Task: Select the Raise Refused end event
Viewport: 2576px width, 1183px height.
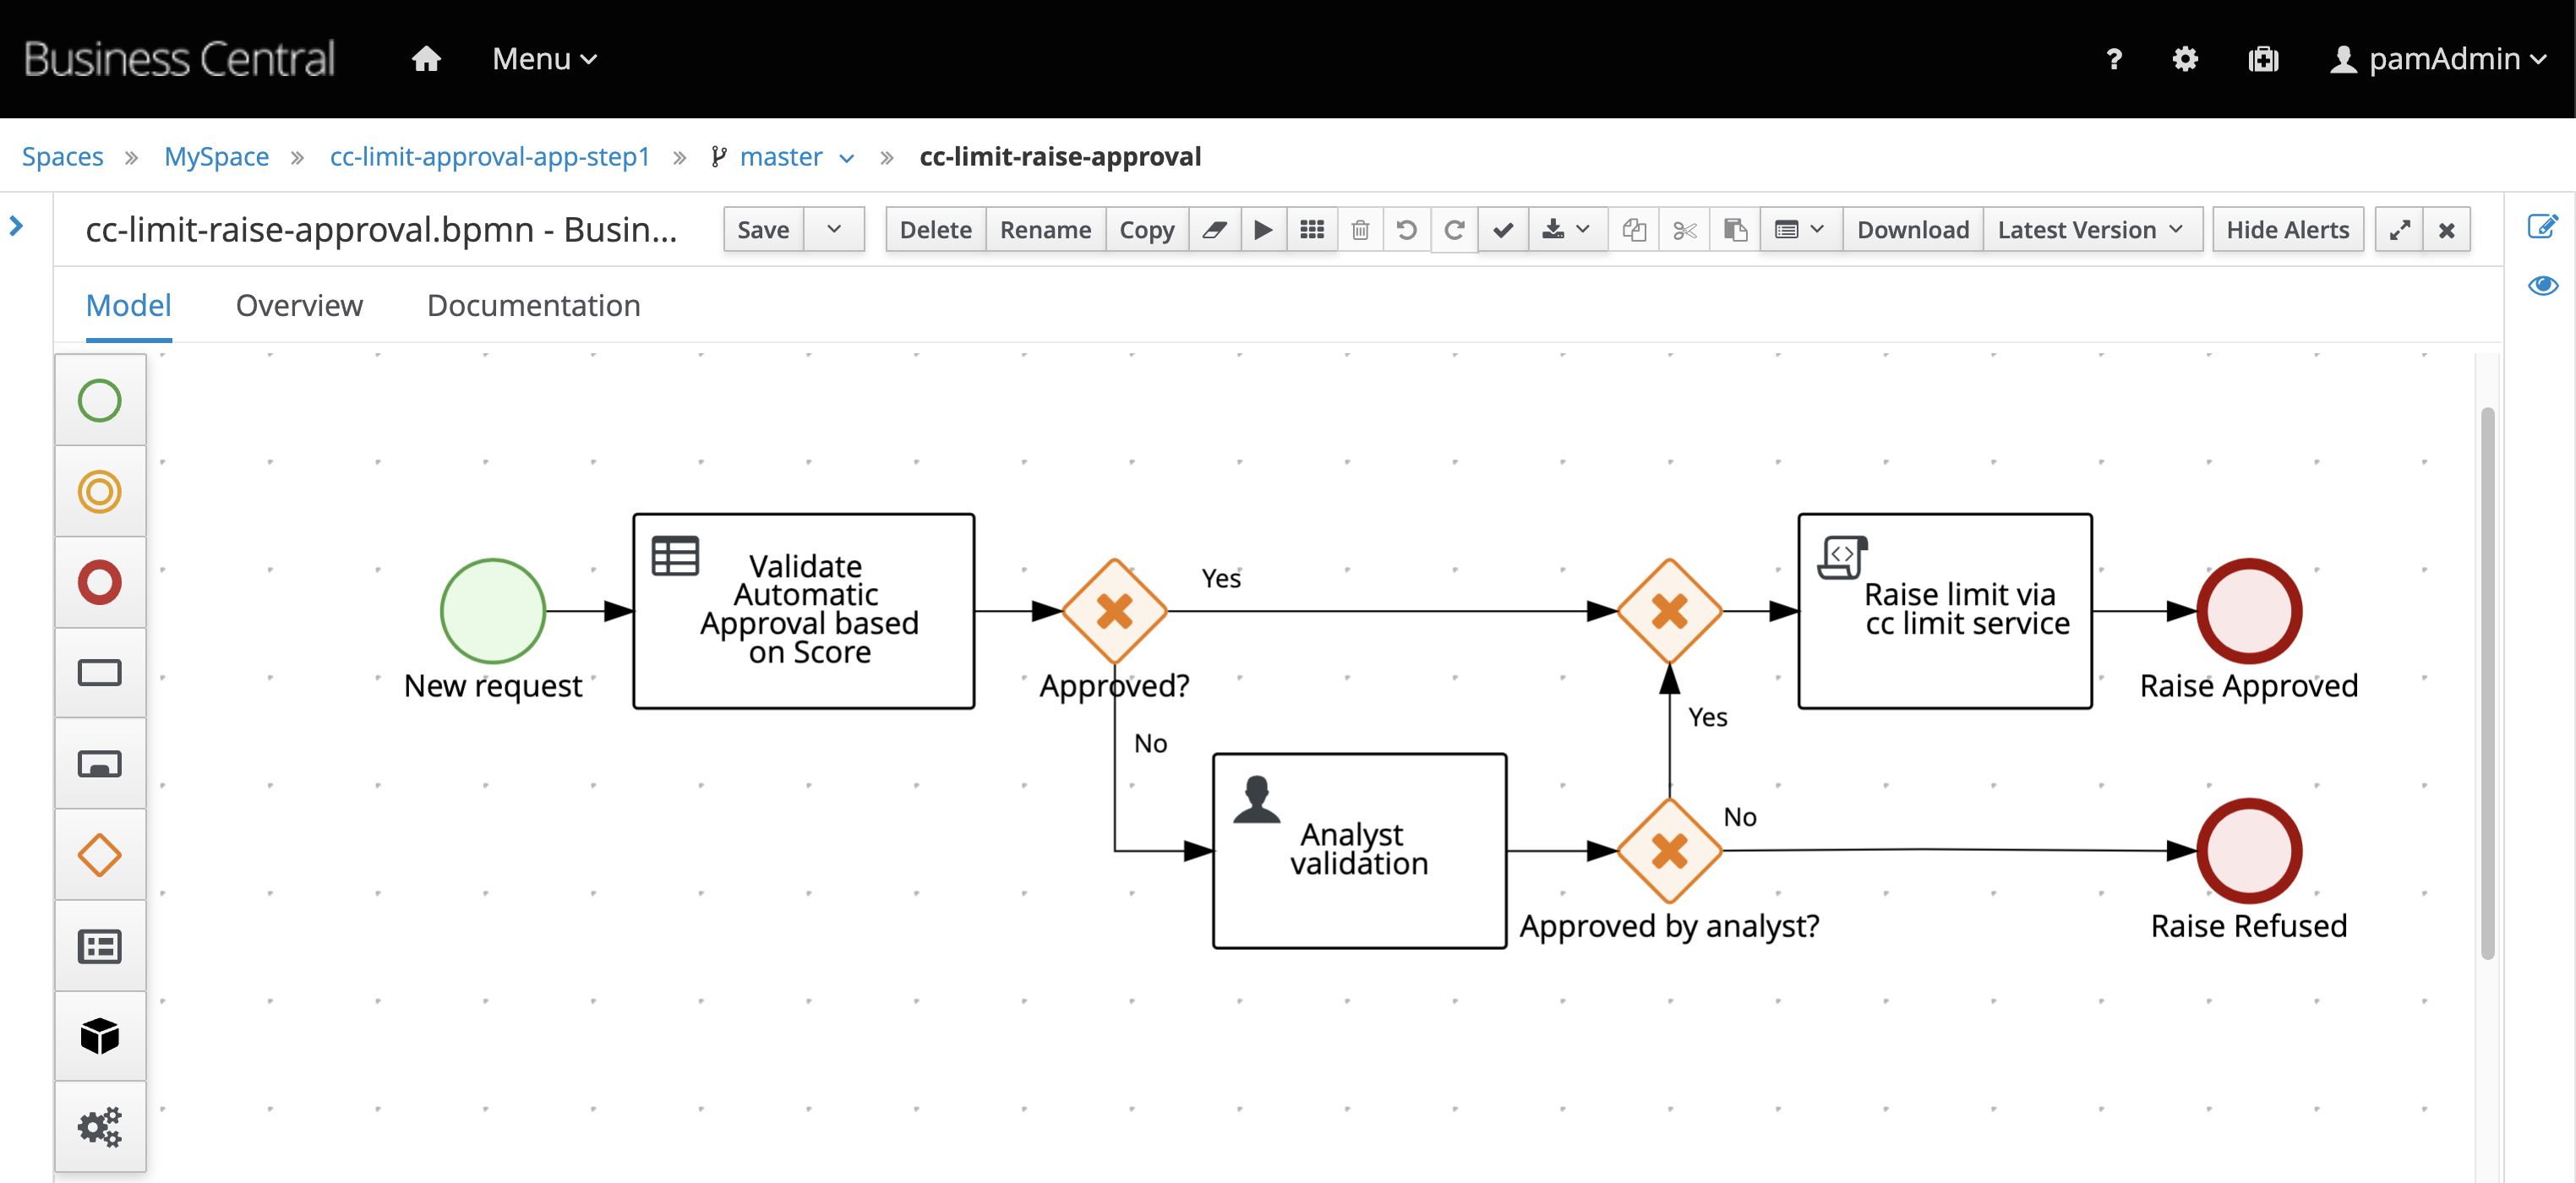Action: click(x=2249, y=851)
